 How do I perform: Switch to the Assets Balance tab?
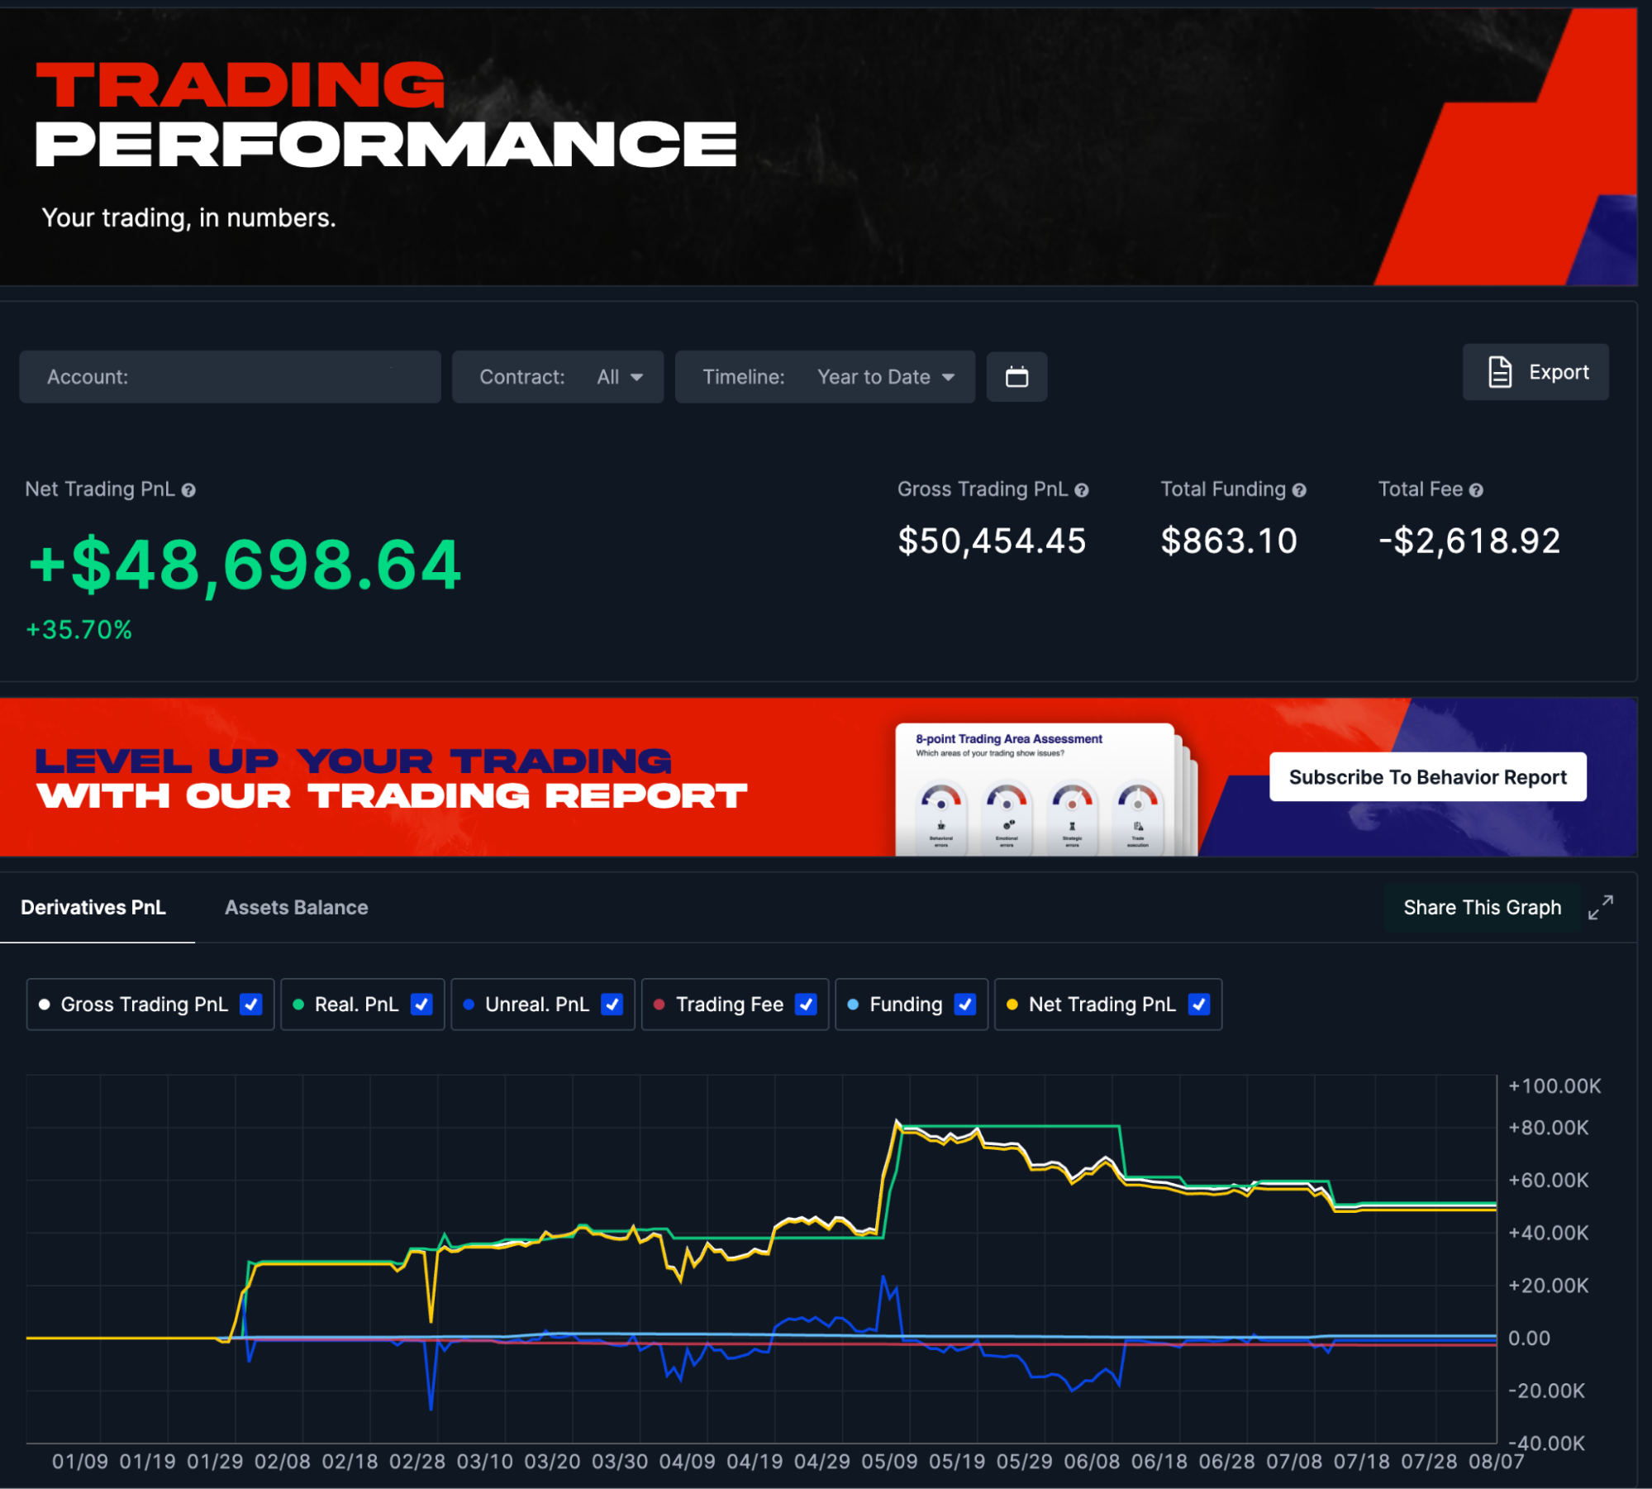pos(296,907)
